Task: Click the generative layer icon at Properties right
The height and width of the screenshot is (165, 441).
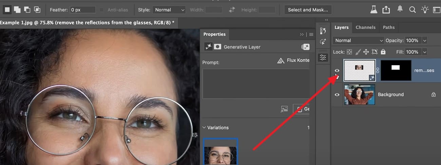Action: pos(305,47)
